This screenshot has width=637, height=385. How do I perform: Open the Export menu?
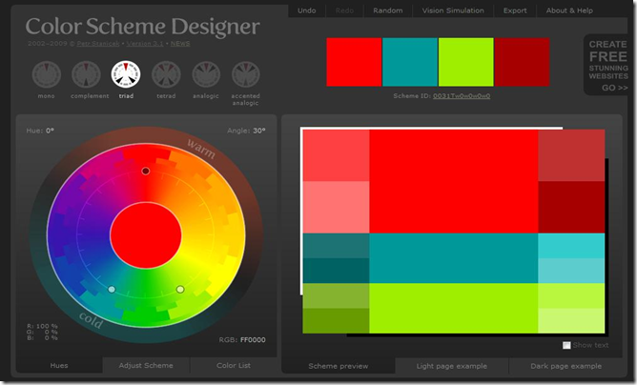click(x=515, y=10)
